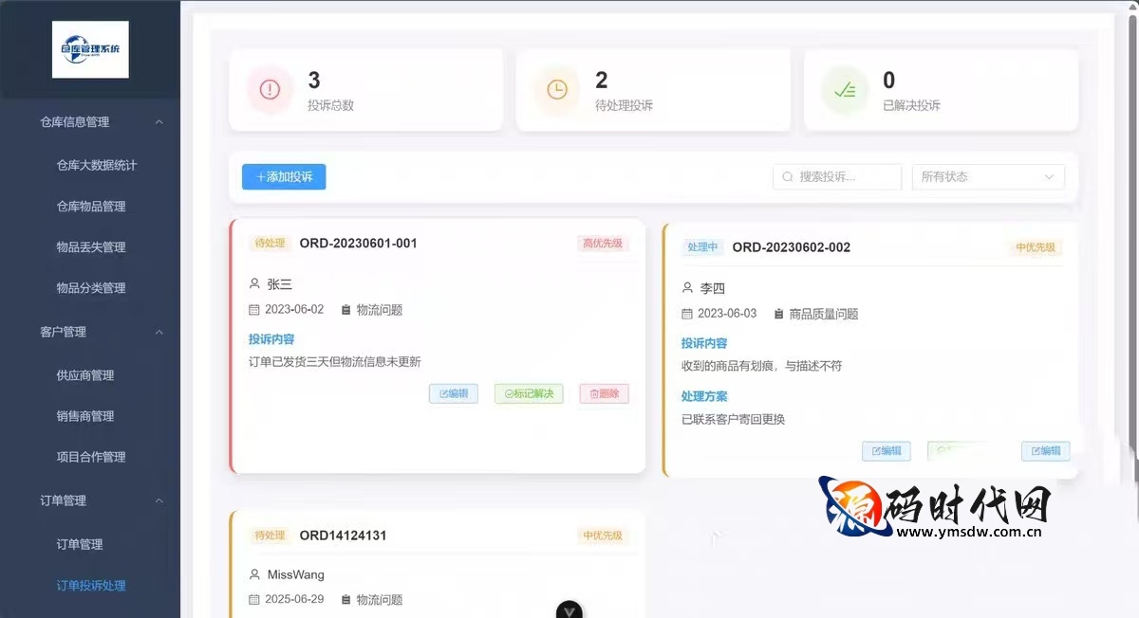Image resolution: width=1139 pixels, height=618 pixels.
Task: Click the black circular back-to-top button
Action: click(569, 609)
